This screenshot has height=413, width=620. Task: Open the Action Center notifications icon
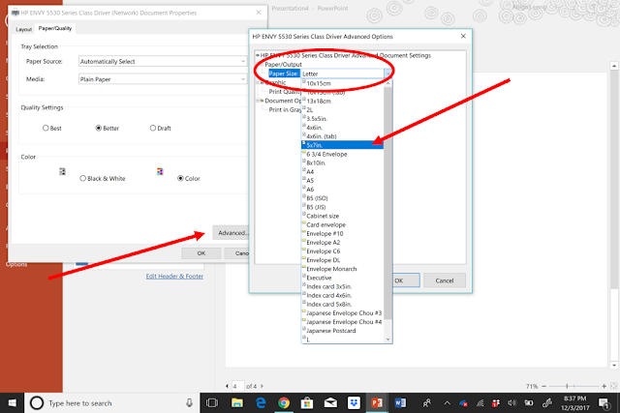click(x=604, y=403)
